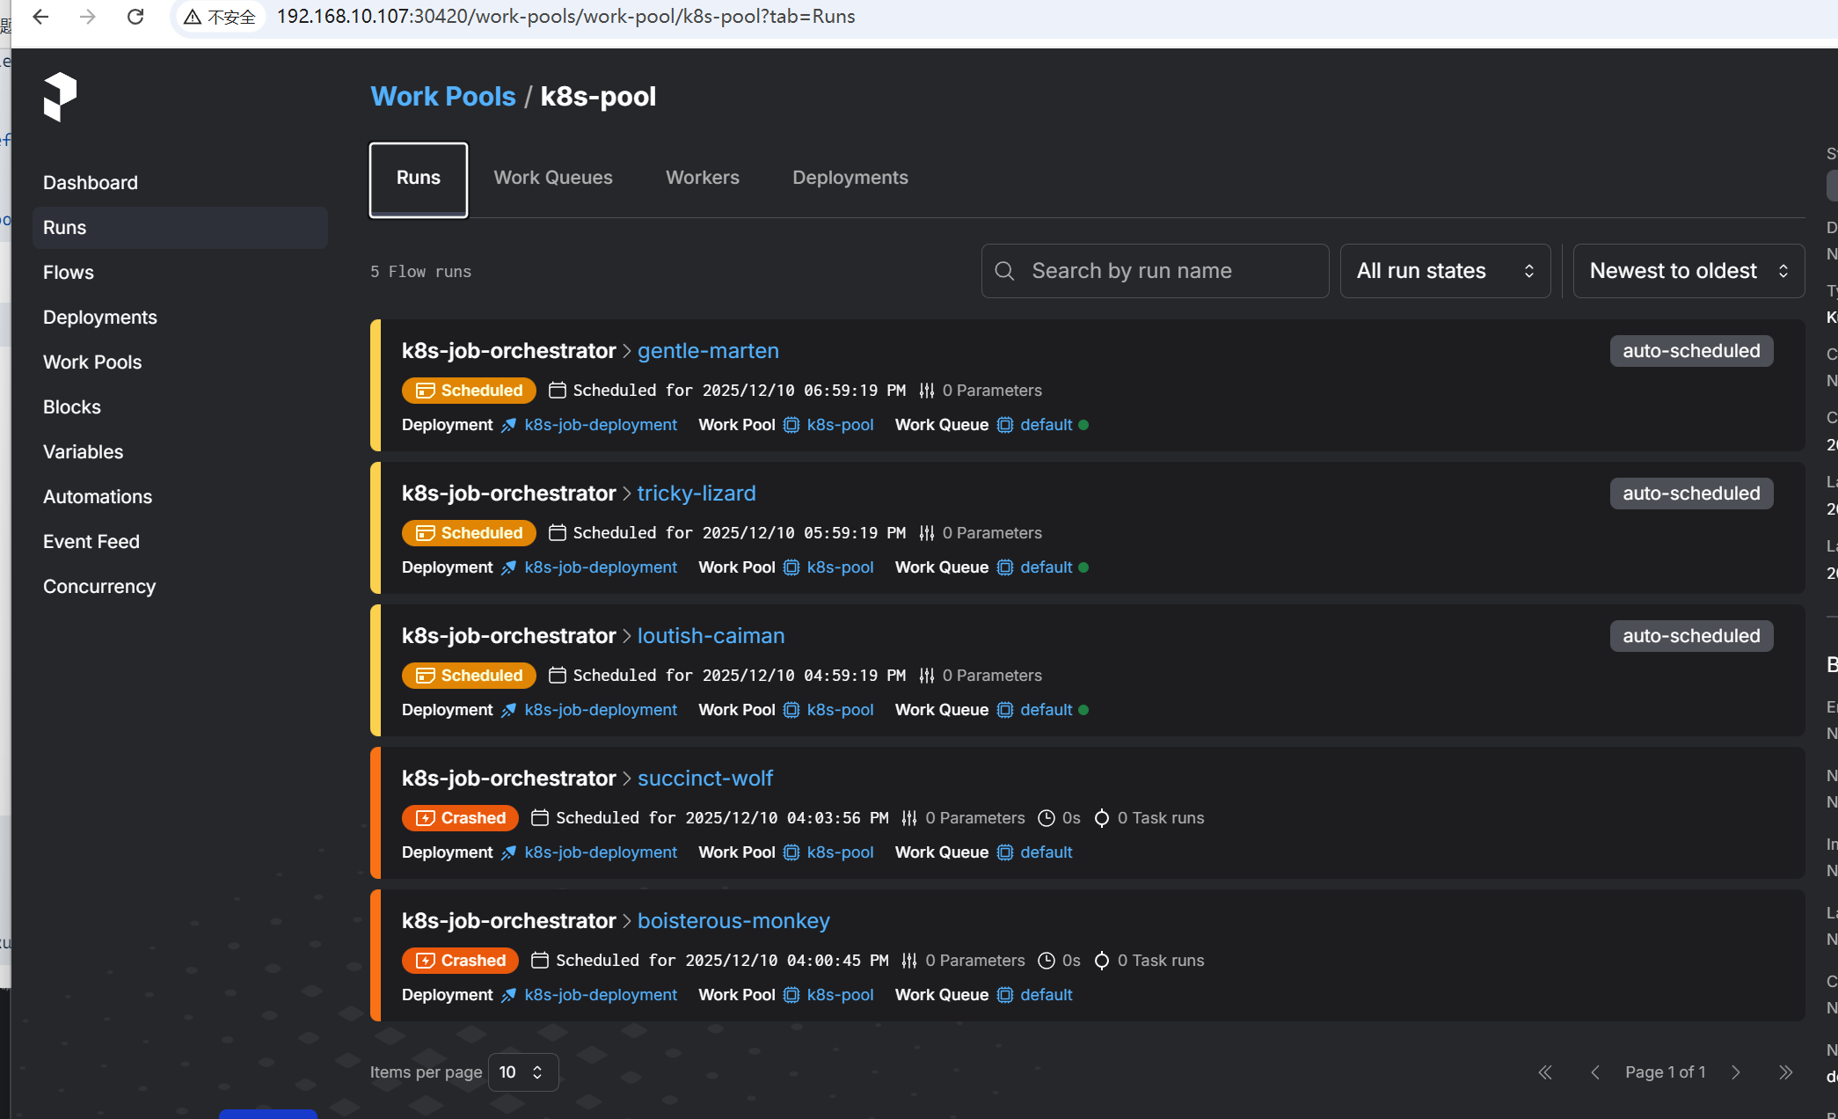Go back using browser back arrow
This screenshot has height=1119, width=1838.
(x=40, y=17)
